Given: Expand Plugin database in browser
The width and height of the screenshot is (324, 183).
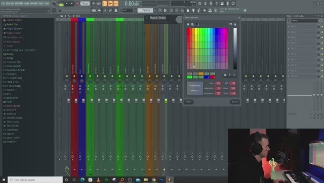Looking at the screenshot, I should pos(14,29).
